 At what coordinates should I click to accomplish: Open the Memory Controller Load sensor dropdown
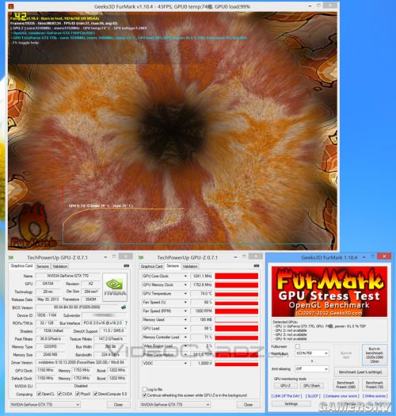tap(185, 338)
